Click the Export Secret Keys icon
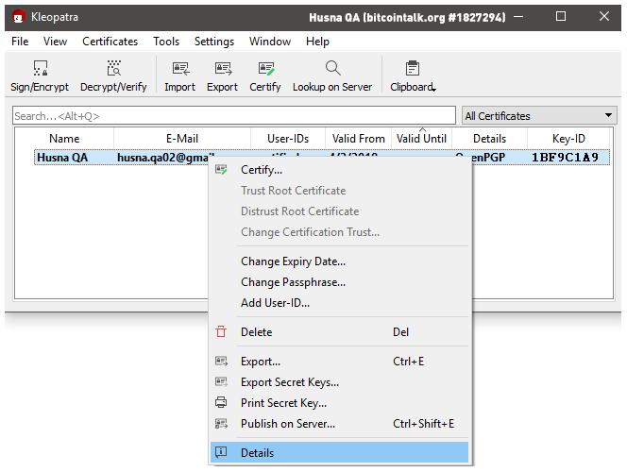The height and width of the screenshot is (472, 627). pyautogui.click(x=221, y=382)
